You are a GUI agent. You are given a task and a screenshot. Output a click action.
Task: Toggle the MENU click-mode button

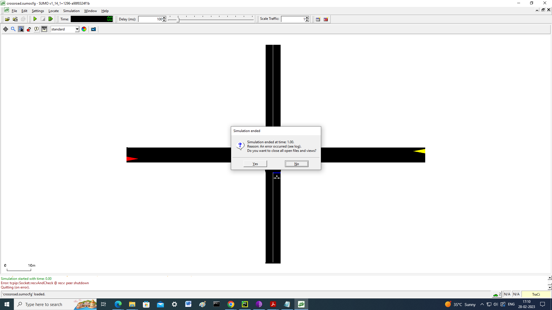coord(44,29)
